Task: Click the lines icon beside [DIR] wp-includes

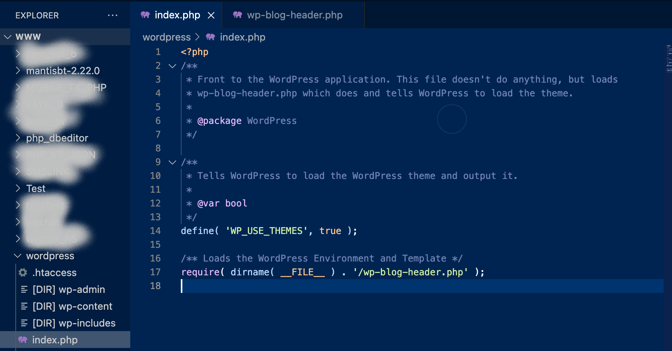Action: [x=24, y=323]
